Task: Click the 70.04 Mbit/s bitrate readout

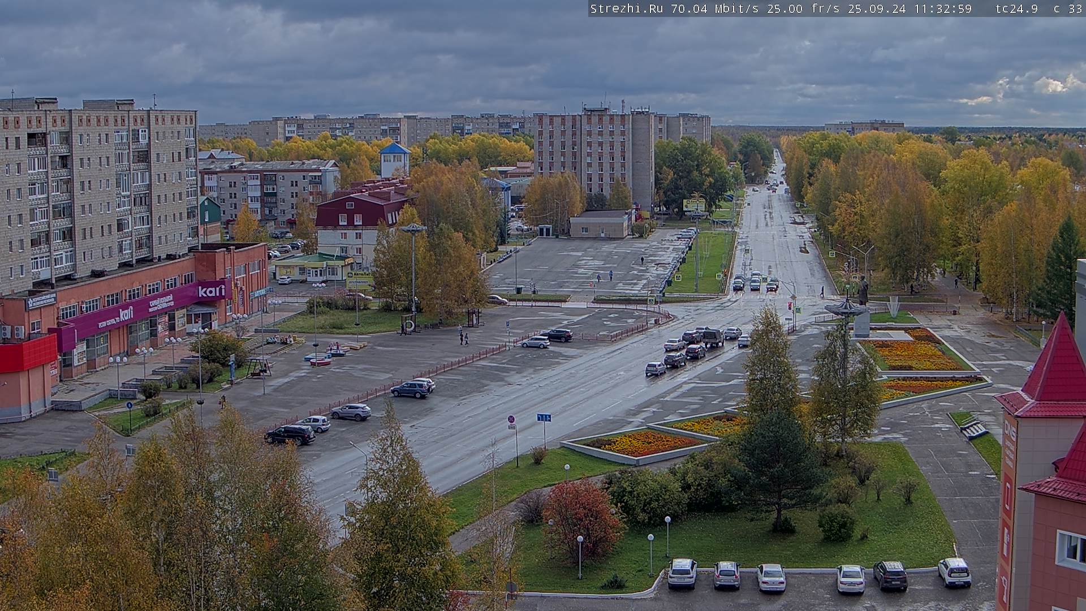Action: point(716,8)
